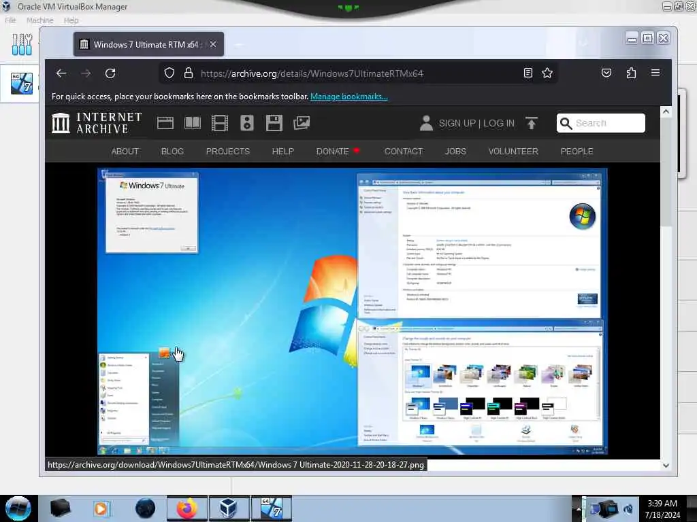Click Manage bookmarks link
This screenshot has width=697, height=522.
click(x=349, y=97)
